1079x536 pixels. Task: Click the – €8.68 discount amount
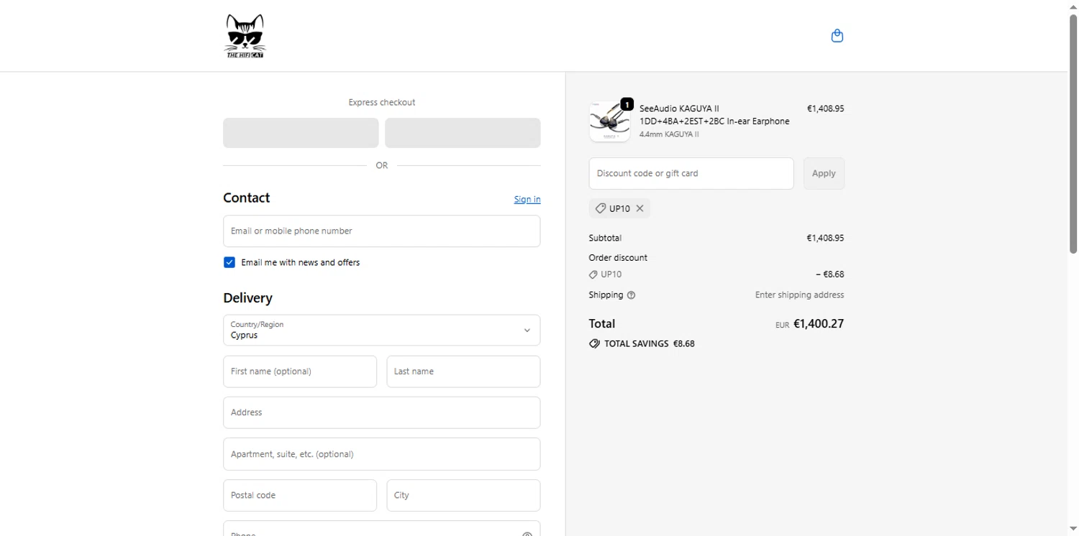click(x=830, y=274)
